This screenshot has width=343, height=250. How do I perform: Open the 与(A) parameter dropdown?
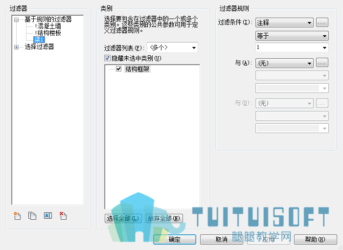coord(284,63)
